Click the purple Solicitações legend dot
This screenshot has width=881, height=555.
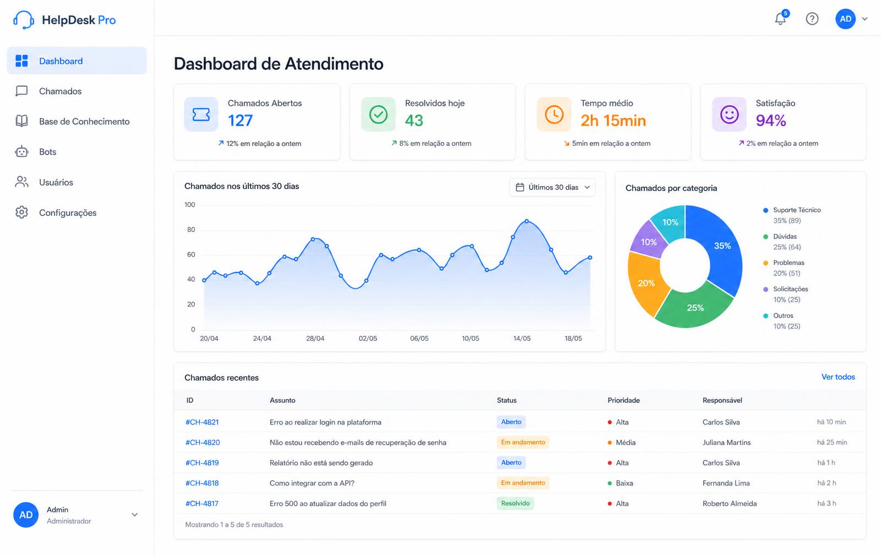(x=765, y=290)
